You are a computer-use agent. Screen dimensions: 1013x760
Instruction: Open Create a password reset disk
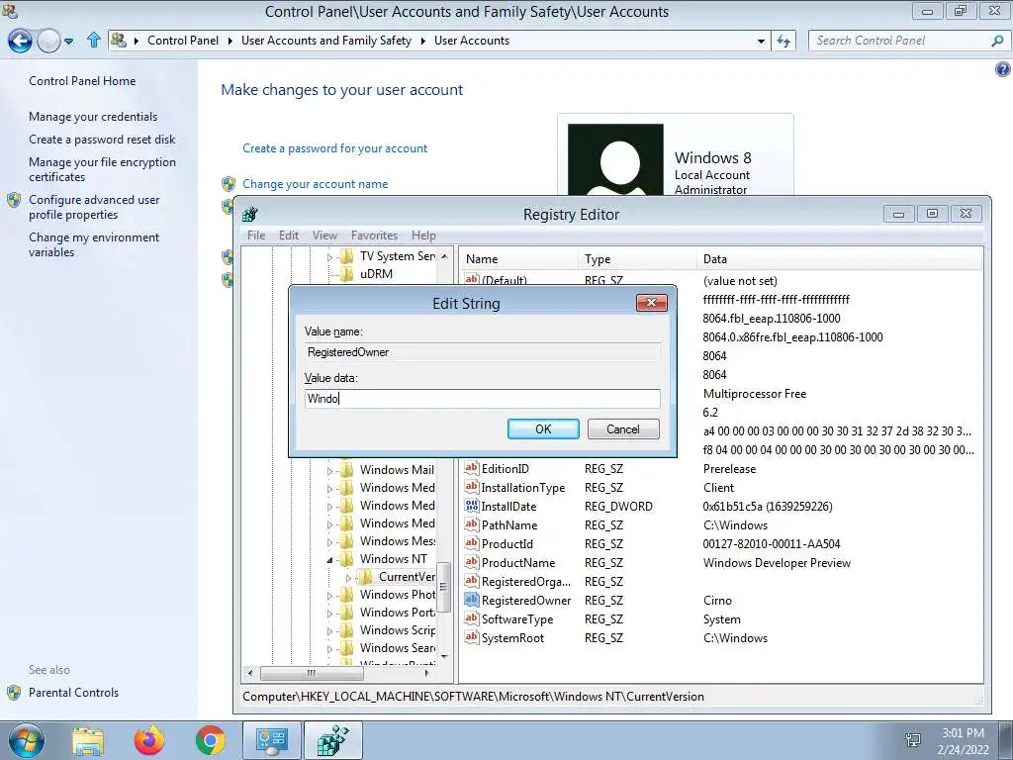coord(102,140)
